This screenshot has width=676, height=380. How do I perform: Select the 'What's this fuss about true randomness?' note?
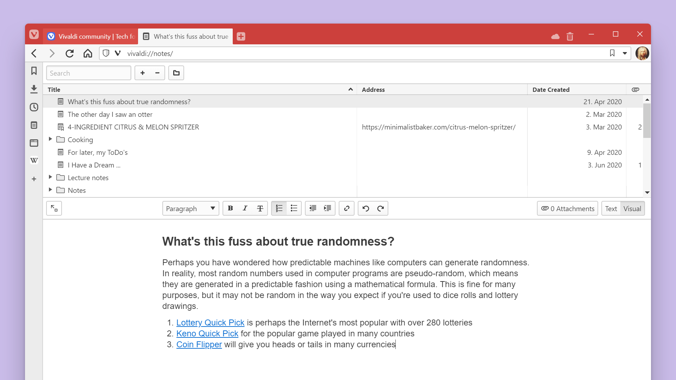pos(129,102)
